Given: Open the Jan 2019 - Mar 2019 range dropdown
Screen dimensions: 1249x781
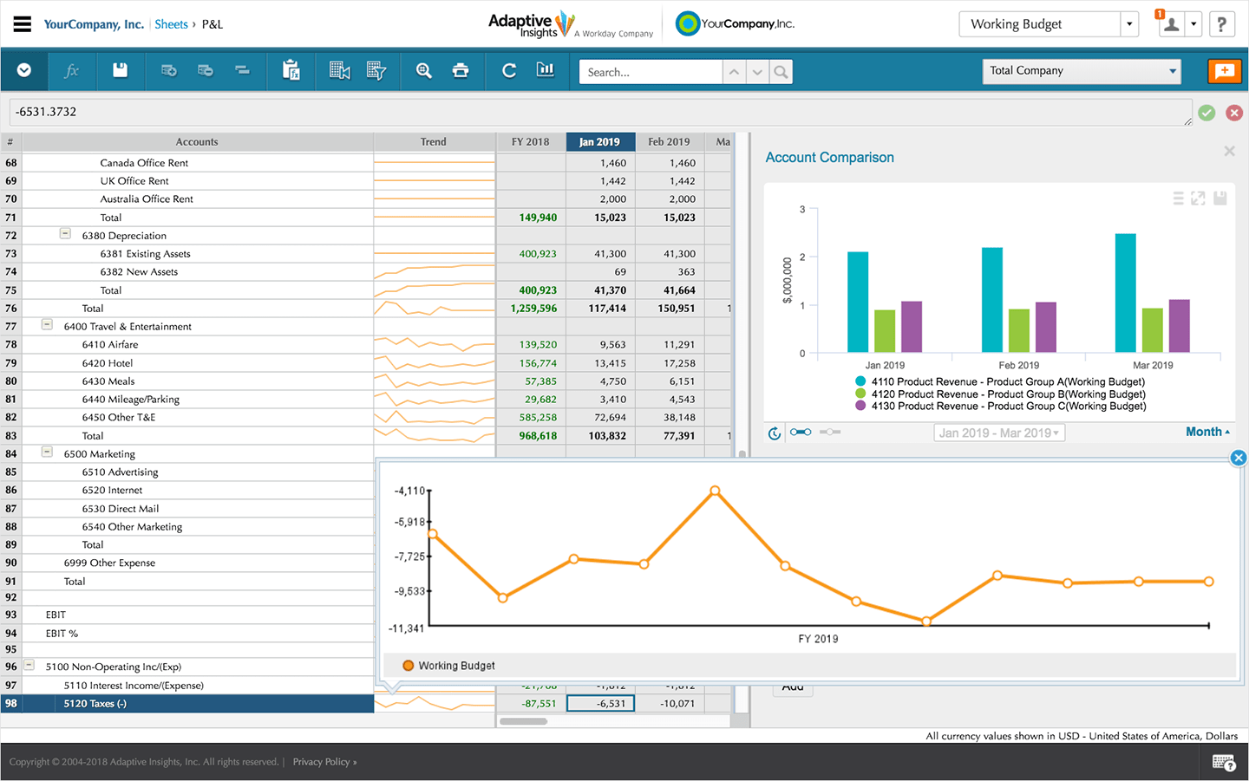Looking at the screenshot, I should coord(999,433).
